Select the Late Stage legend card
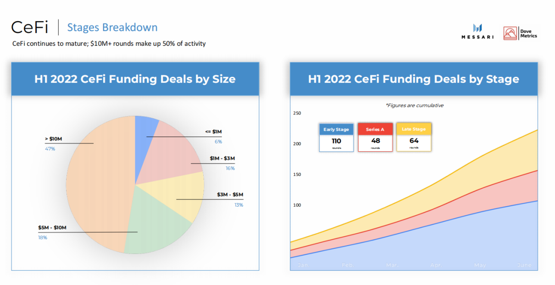The height and width of the screenshot is (285, 555). [x=414, y=137]
